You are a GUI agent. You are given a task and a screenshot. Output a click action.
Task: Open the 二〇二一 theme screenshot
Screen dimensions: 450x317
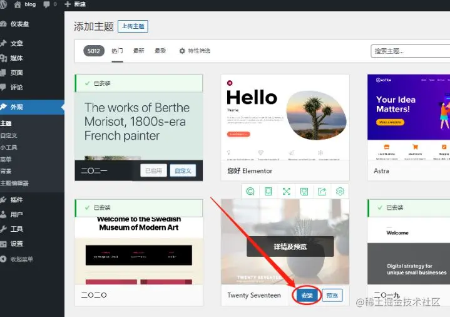(x=138, y=126)
